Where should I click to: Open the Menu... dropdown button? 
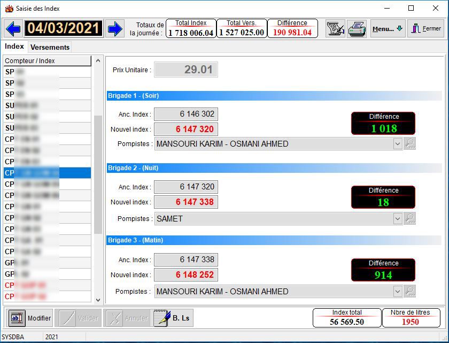388,28
